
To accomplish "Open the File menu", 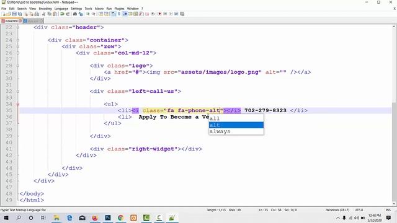I will click(x=4, y=9).
